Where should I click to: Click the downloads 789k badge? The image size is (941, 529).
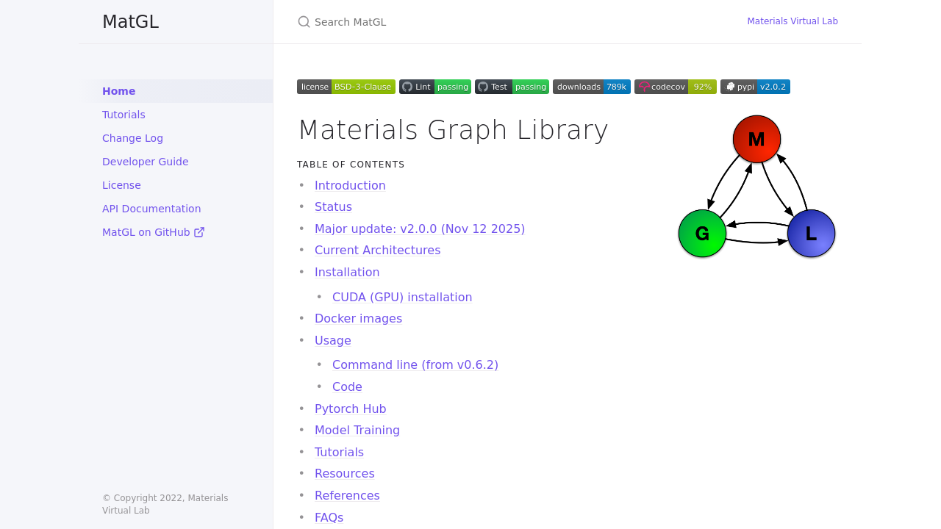591,86
